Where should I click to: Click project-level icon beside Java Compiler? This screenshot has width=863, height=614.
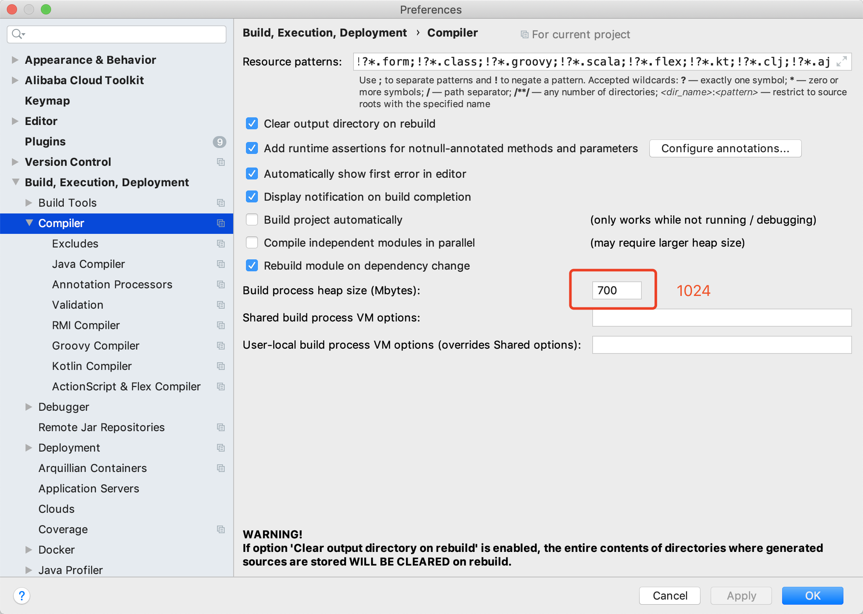(220, 264)
